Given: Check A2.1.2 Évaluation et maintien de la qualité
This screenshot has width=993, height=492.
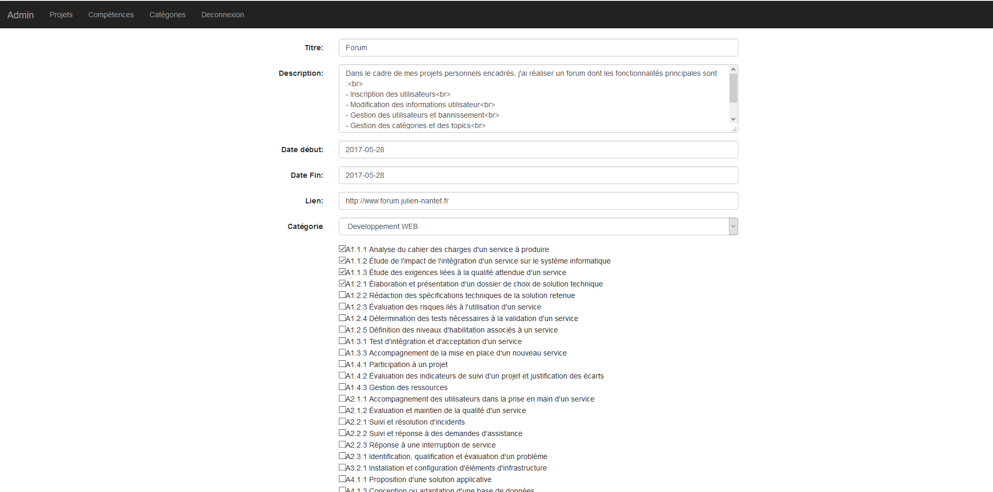Looking at the screenshot, I should (342, 410).
